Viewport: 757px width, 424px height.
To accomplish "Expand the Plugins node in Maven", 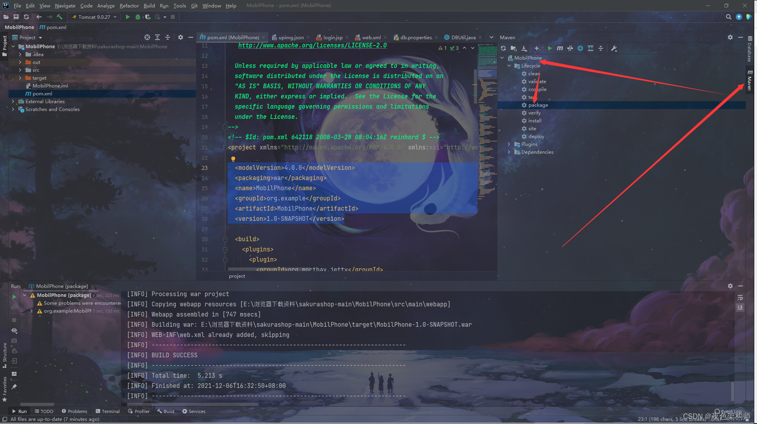I will click(509, 144).
